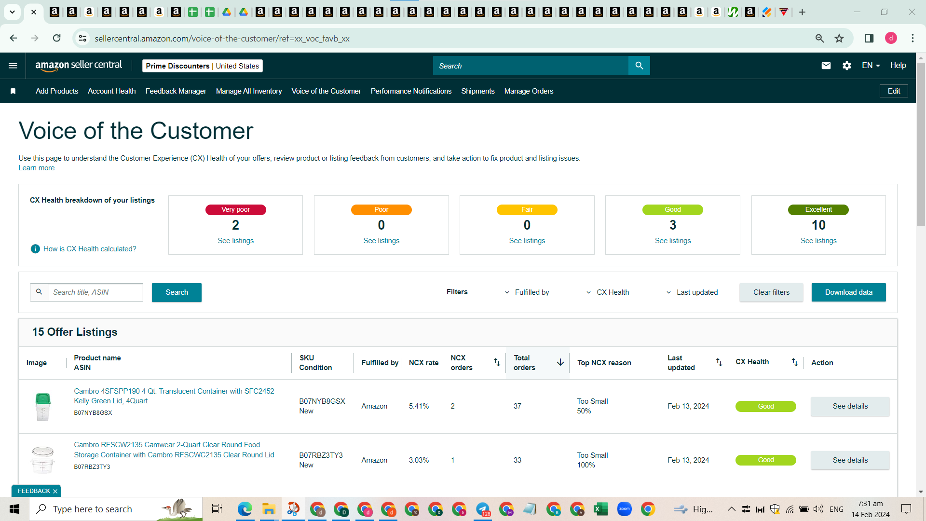The height and width of the screenshot is (521, 926).
Task: See details for Cambro RFSCW2135 listing
Action: pos(850,460)
